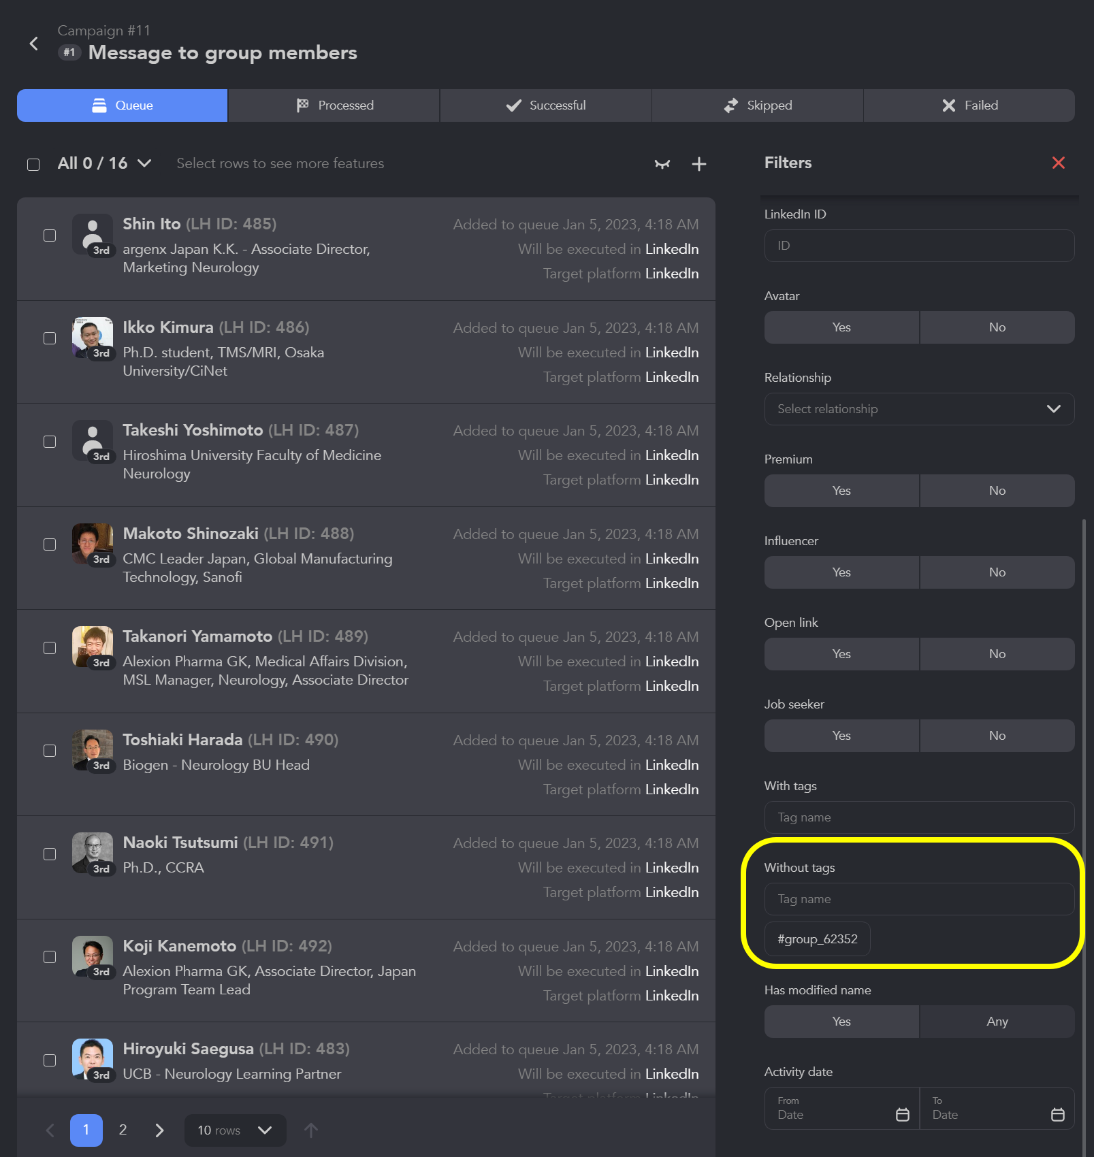Click the plus icon above the queue list
1094x1157 pixels.
pyautogui.click(x=698, y=164)
